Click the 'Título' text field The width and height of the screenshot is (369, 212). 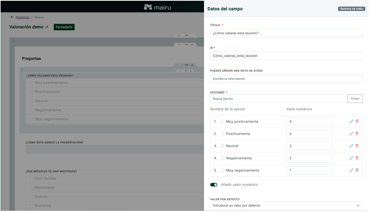pos(286,33)
